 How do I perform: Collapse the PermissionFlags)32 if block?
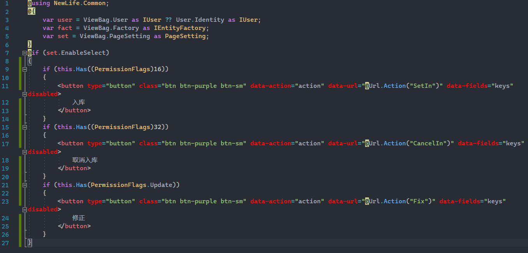click(25, 127)
